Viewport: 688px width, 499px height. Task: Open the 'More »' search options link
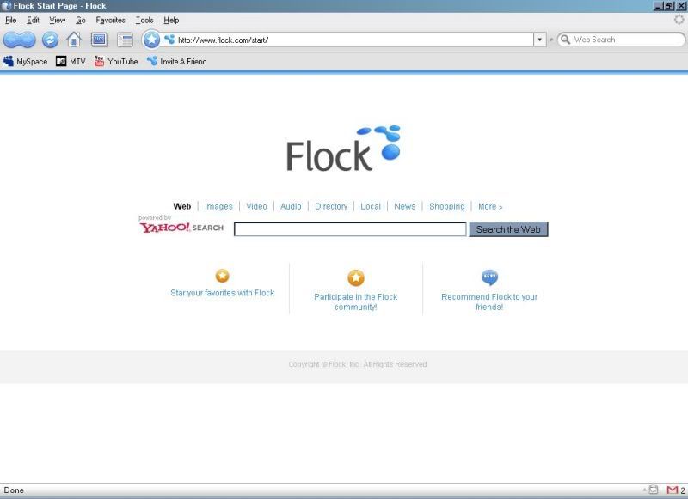coord(490,206)
